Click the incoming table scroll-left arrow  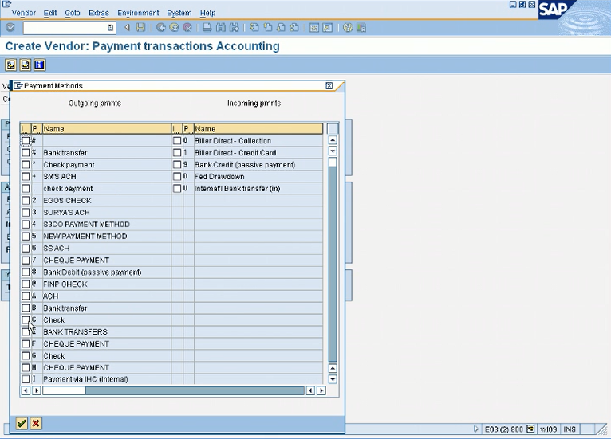[310, 390]
